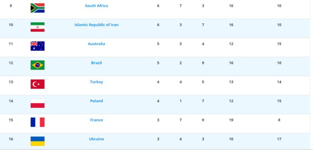
Task: Open the Poland link
Action: point(96,101)
